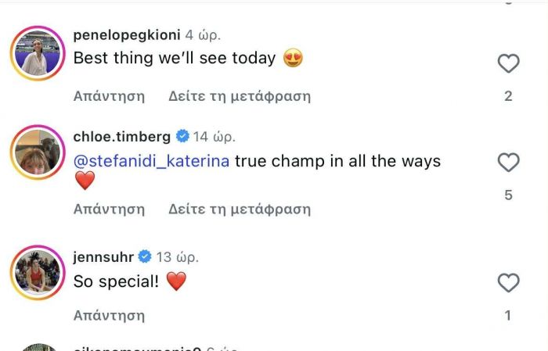The width and height of the screenshot is (548, 351).
Task: View the like count on jennsuhr's comment
Action: pyautogui.click(x=508, y=316)
